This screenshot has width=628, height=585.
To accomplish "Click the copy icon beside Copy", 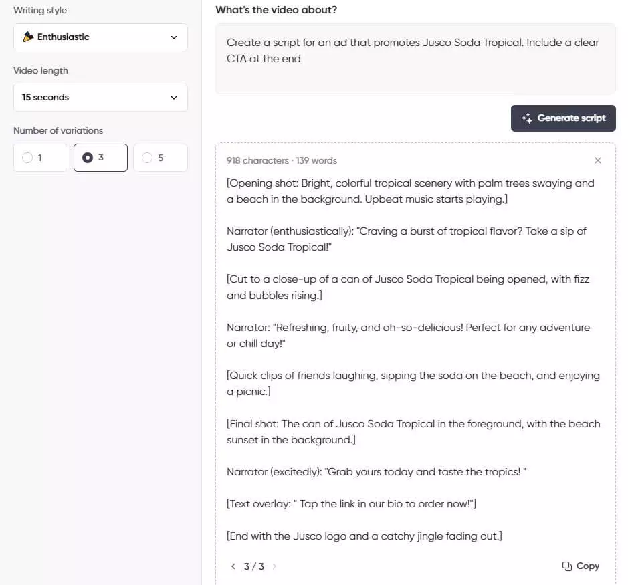I will coord(566,566).
